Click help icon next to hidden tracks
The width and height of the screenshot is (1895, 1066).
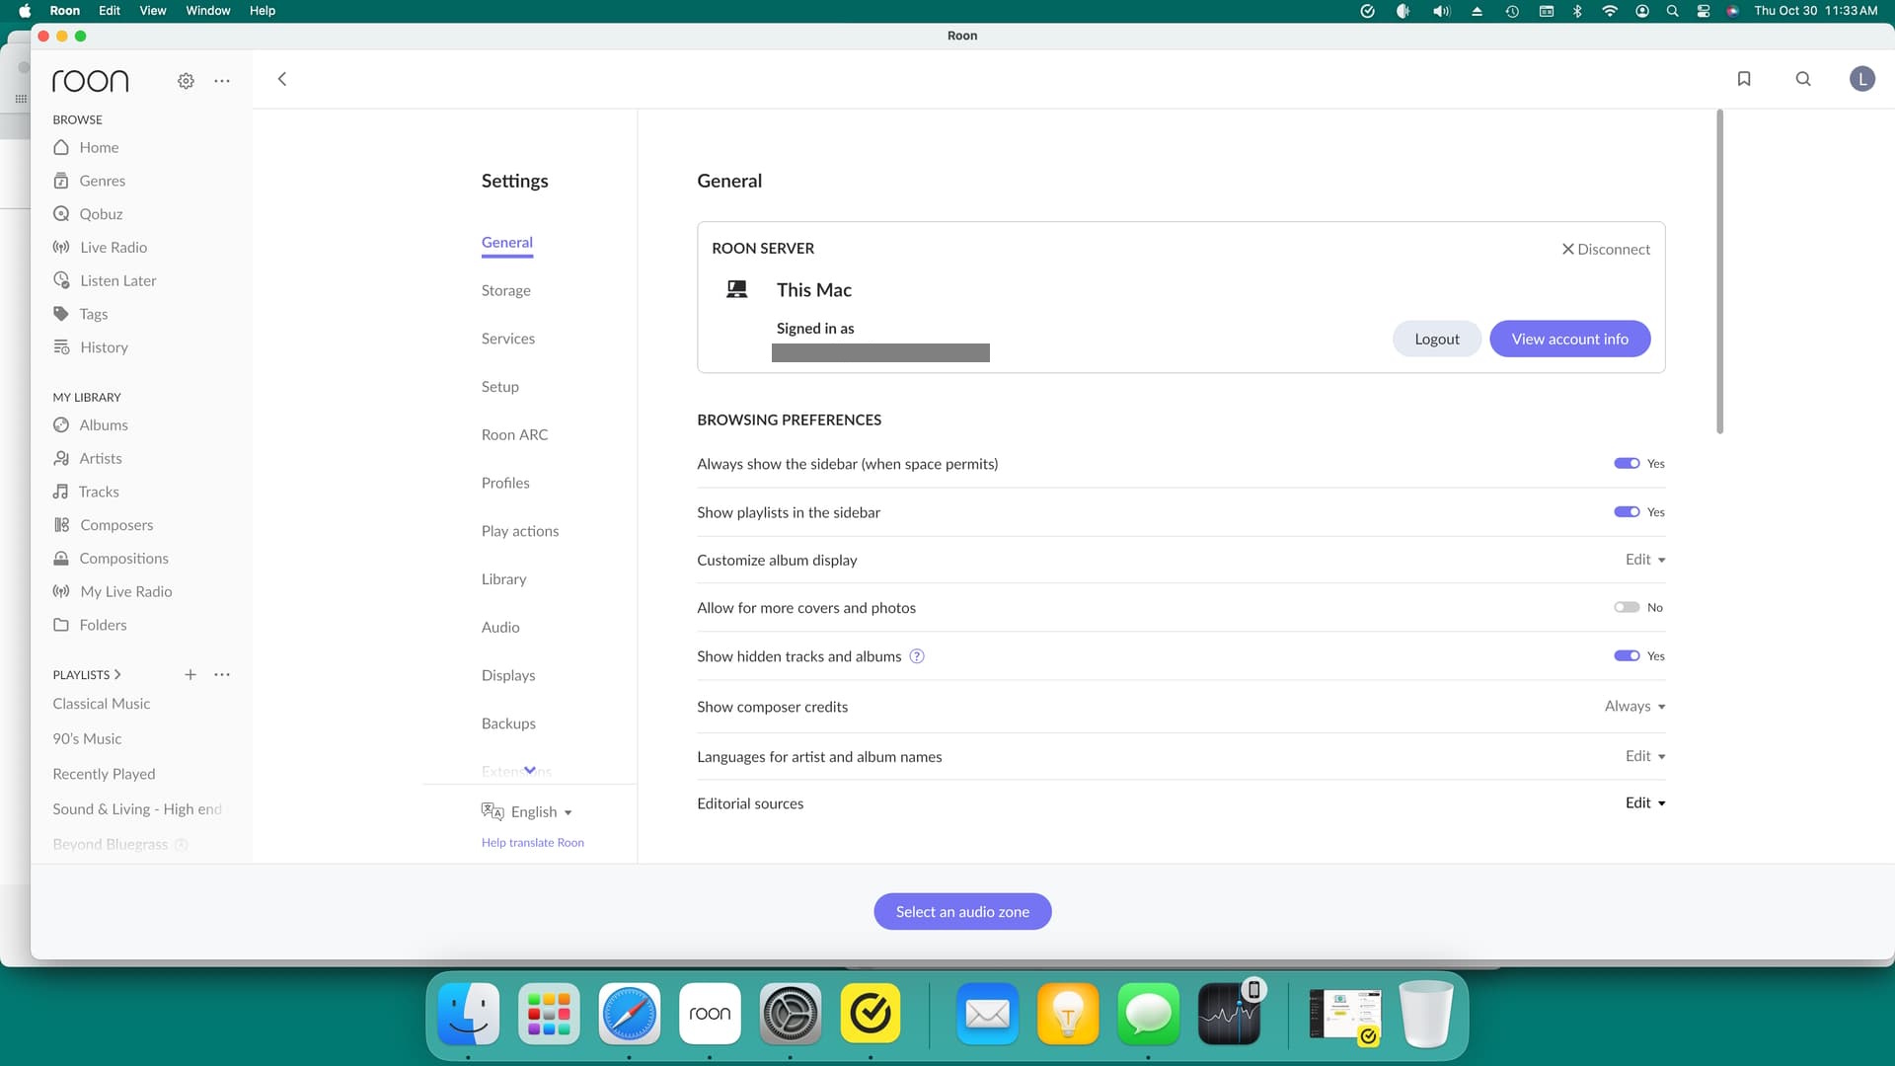click(917, 656)
